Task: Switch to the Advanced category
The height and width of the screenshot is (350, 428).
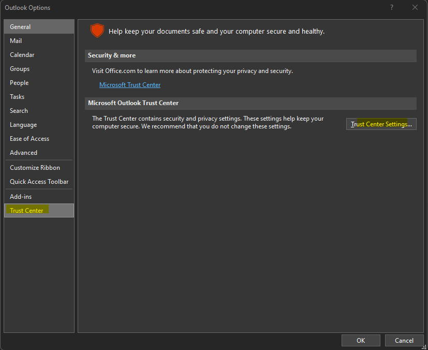Action: tap(39, 153)
